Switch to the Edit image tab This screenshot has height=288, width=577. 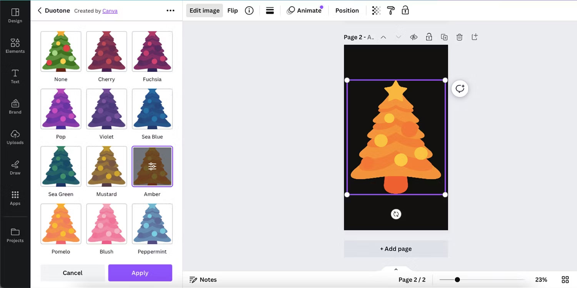click(204, 10)
